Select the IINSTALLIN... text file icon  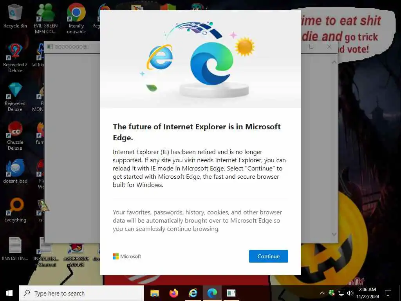tap(15, 249)
